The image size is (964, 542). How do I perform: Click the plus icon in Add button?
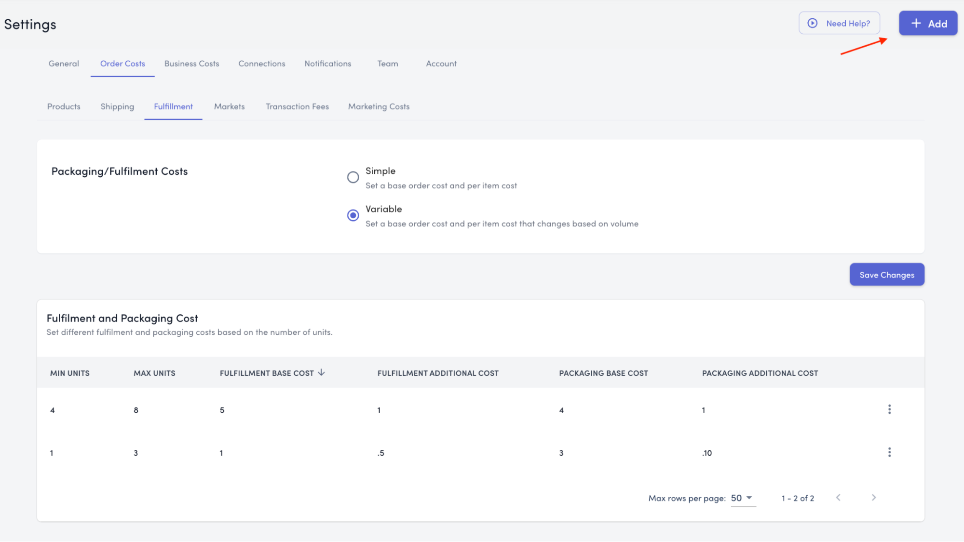click(916, 23)
